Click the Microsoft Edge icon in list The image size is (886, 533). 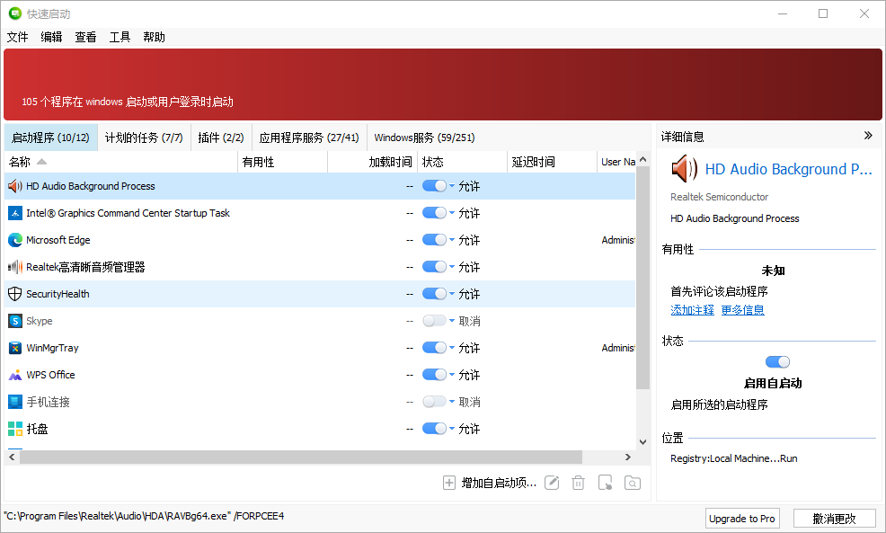point(15,240)
